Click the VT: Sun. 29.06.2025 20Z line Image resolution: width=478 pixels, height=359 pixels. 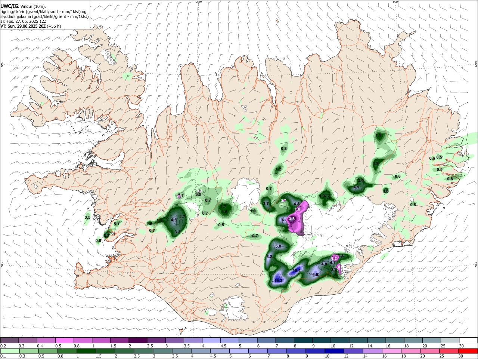[31, 26]
